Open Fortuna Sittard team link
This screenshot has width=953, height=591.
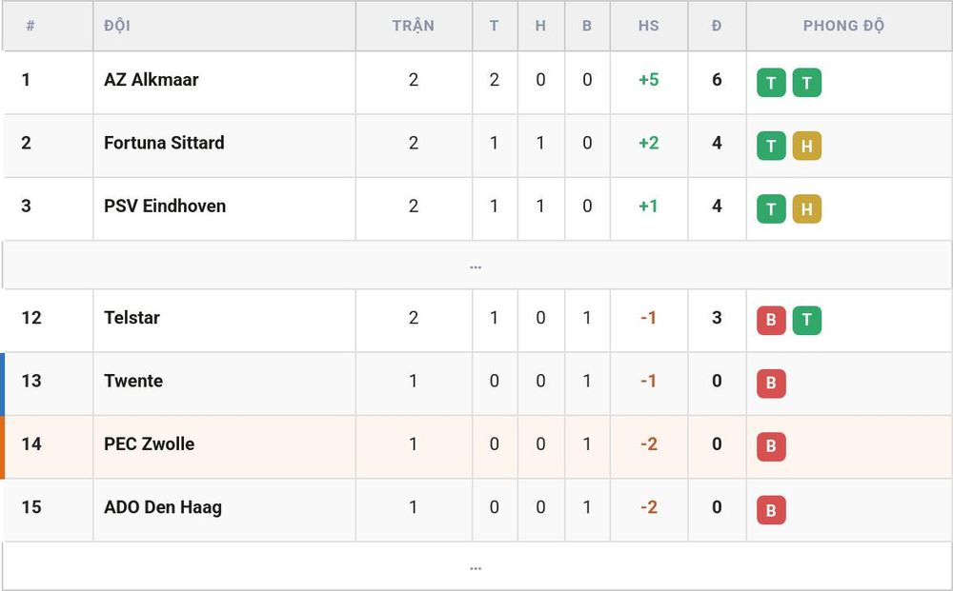click(164, 143)
